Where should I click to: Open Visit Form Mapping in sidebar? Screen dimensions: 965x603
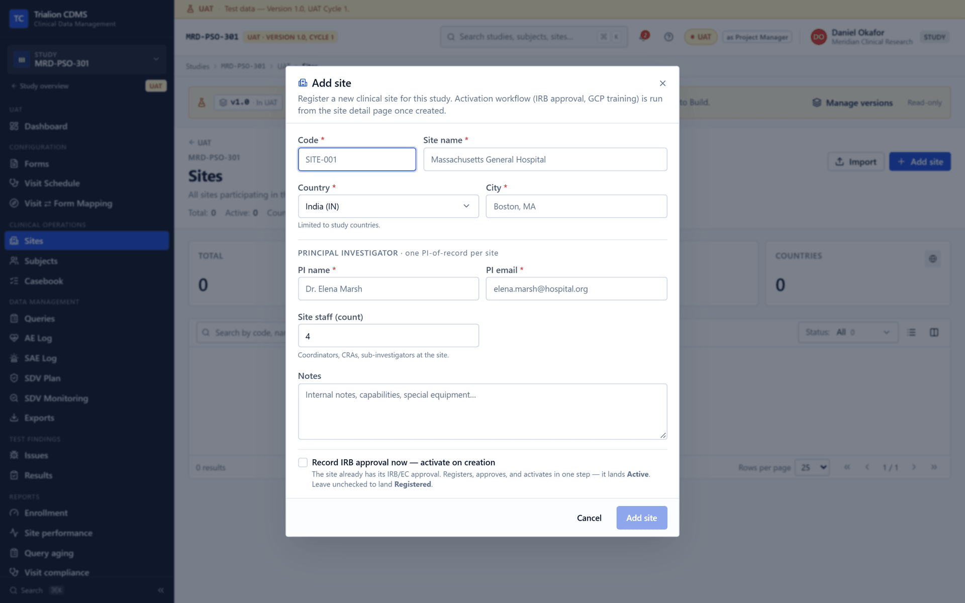(87, 204)
